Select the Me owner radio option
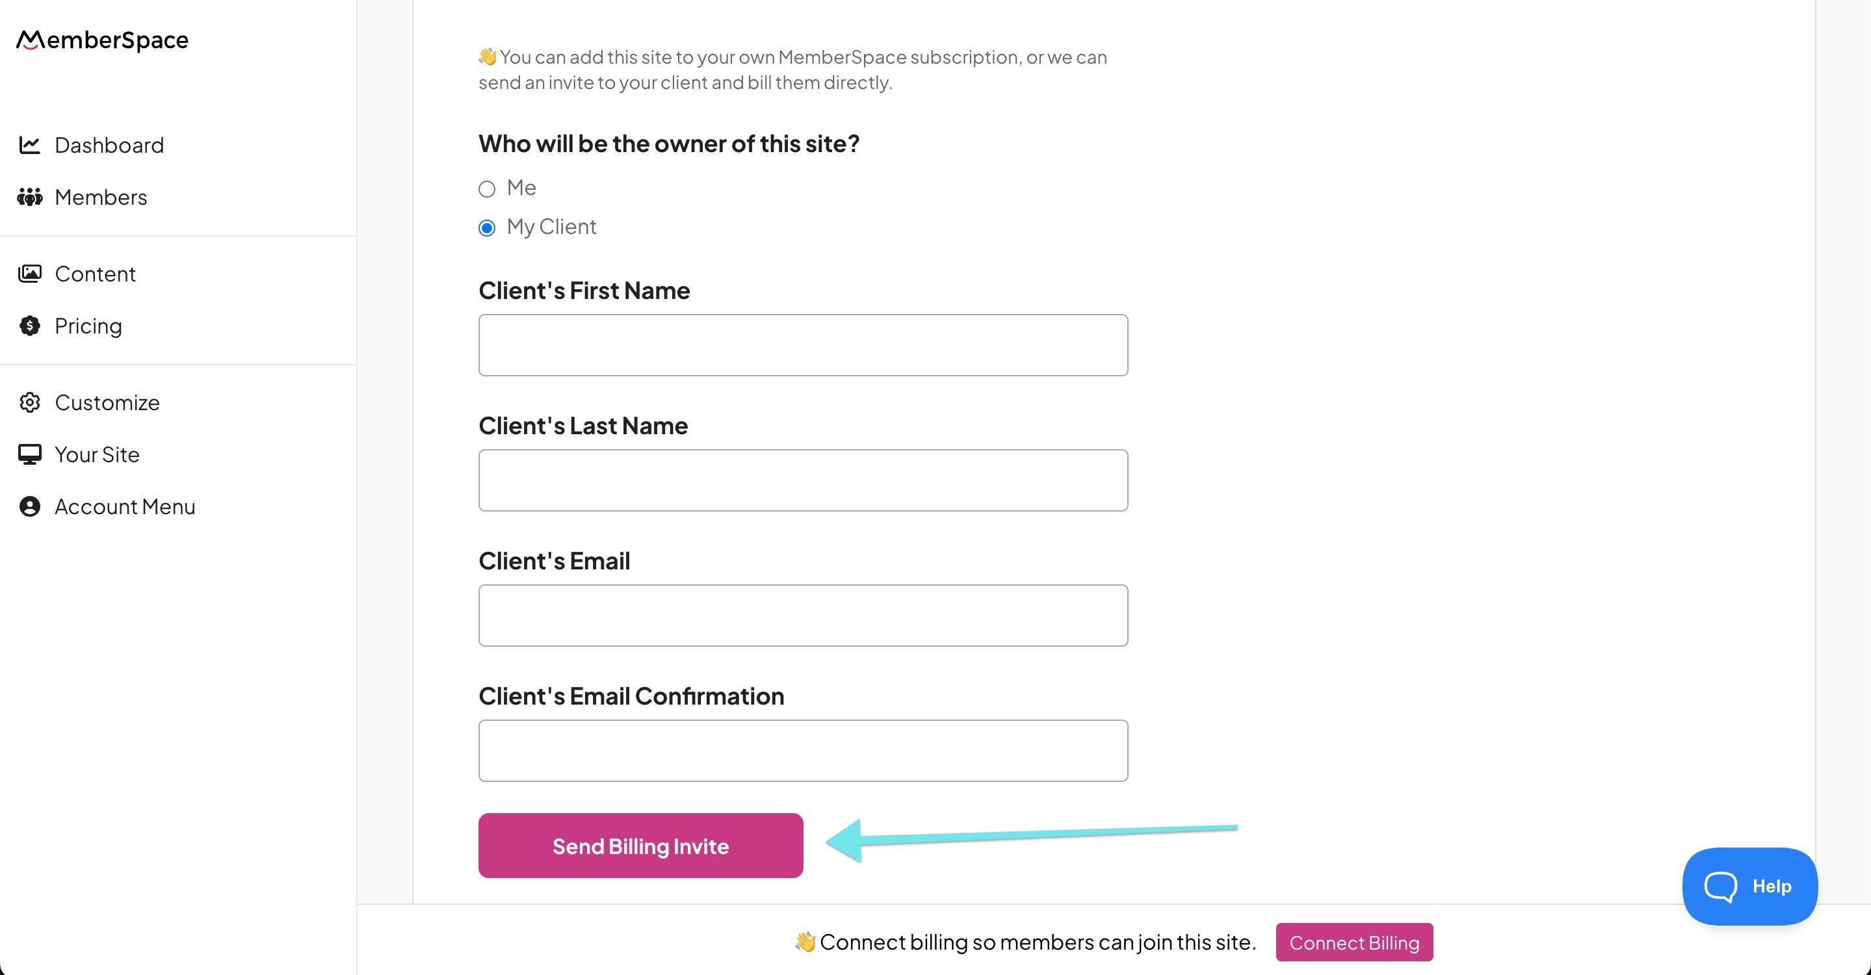This screenshot has height=975, width=1871. tap(488, 190)
